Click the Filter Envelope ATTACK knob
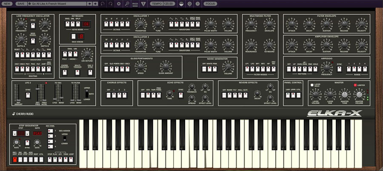 click(292, 24)
